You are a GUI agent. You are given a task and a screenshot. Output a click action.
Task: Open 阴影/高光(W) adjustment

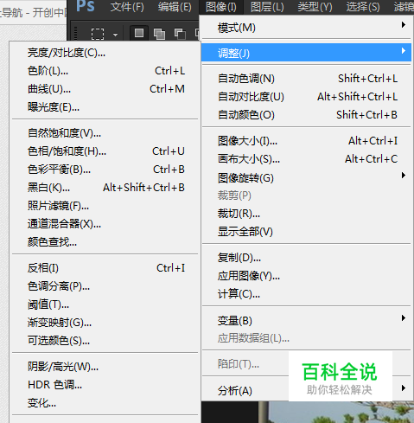coord(105,367)
